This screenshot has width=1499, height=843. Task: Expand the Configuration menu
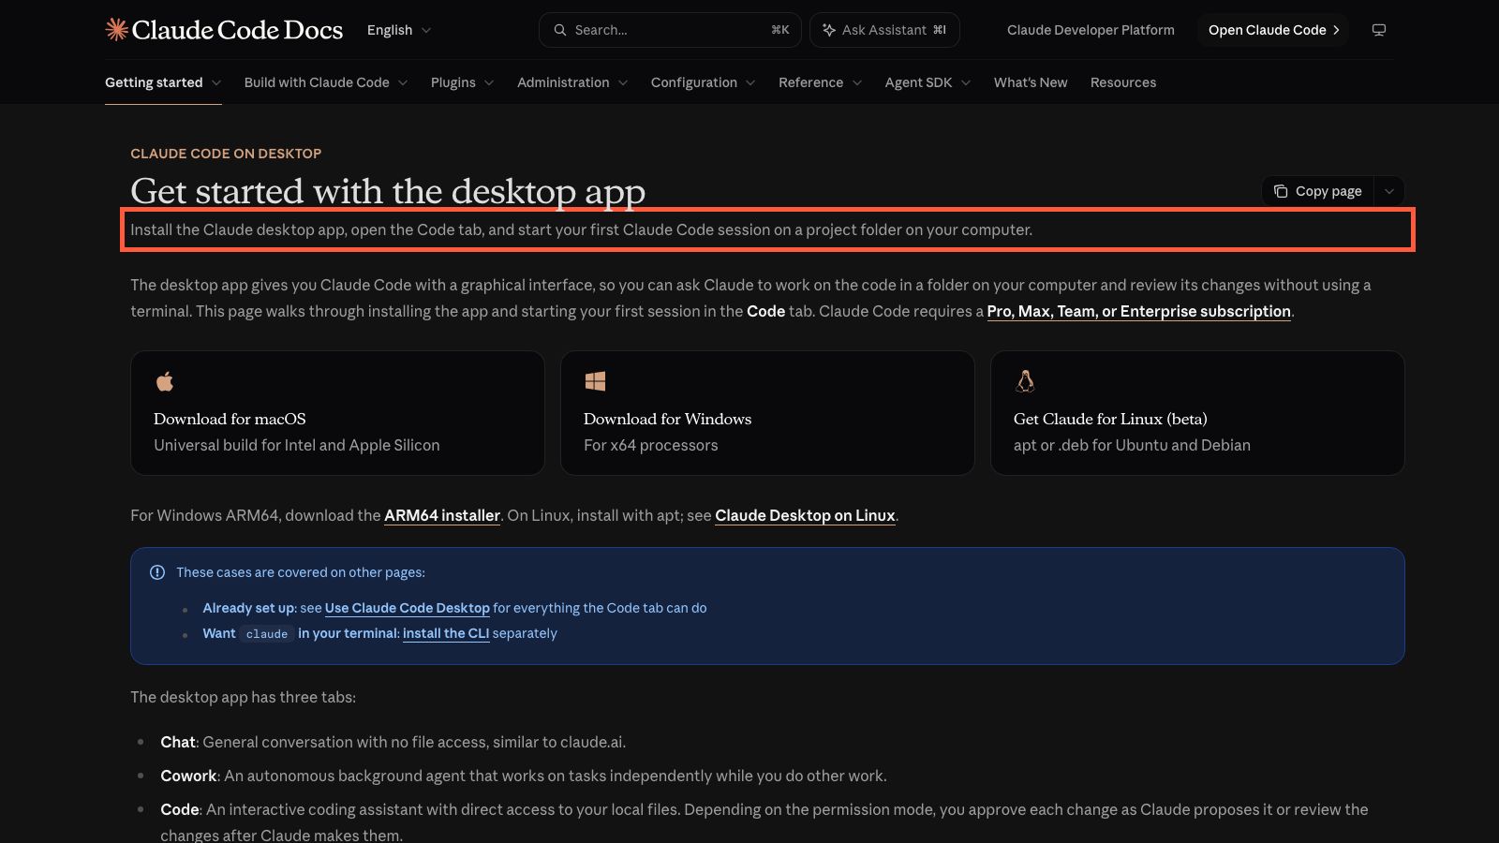click(703, 82)
